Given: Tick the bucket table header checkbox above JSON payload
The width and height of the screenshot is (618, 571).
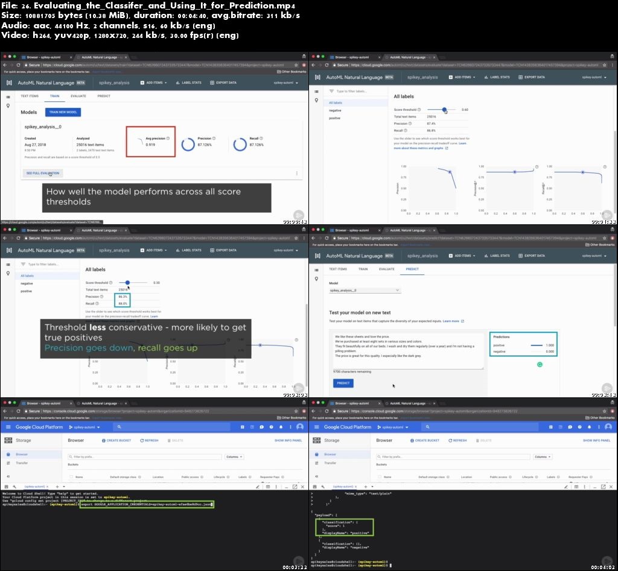Looking at the screenshot, I should [380, 476].
